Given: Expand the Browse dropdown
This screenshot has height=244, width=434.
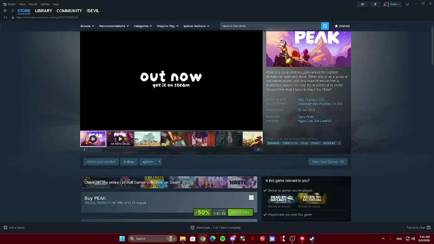Looking at the screenshot, I should tap(87, 26).
